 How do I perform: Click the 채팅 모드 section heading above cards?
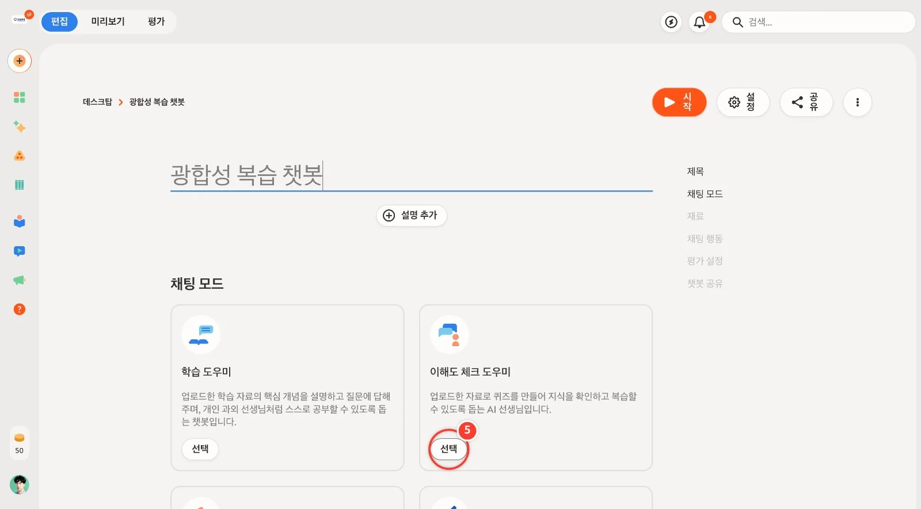point(197,284)
